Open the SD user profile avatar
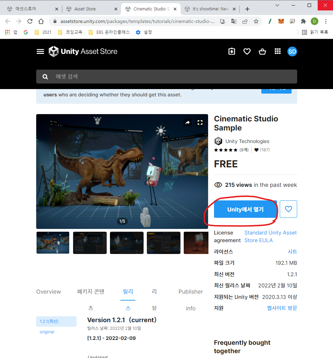333x358 pixels. click(292, 51)
